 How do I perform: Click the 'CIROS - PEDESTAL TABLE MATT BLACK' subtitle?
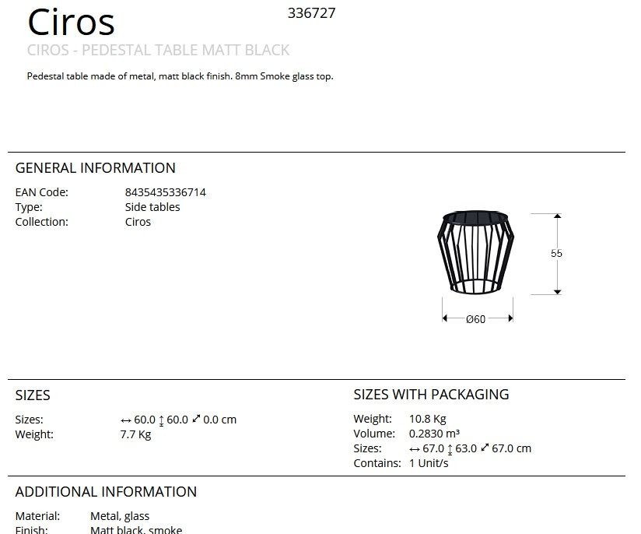coord(158,50)
